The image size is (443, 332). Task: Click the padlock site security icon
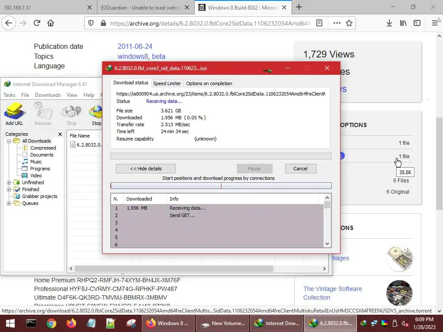point(103,23)
